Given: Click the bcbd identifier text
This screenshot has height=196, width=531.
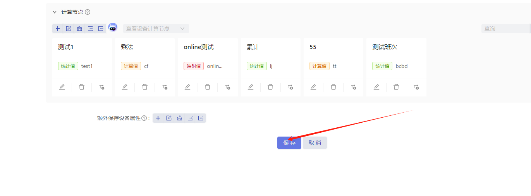Looking at the screenshot, I should pyautogui.click(x=402, y=66).
